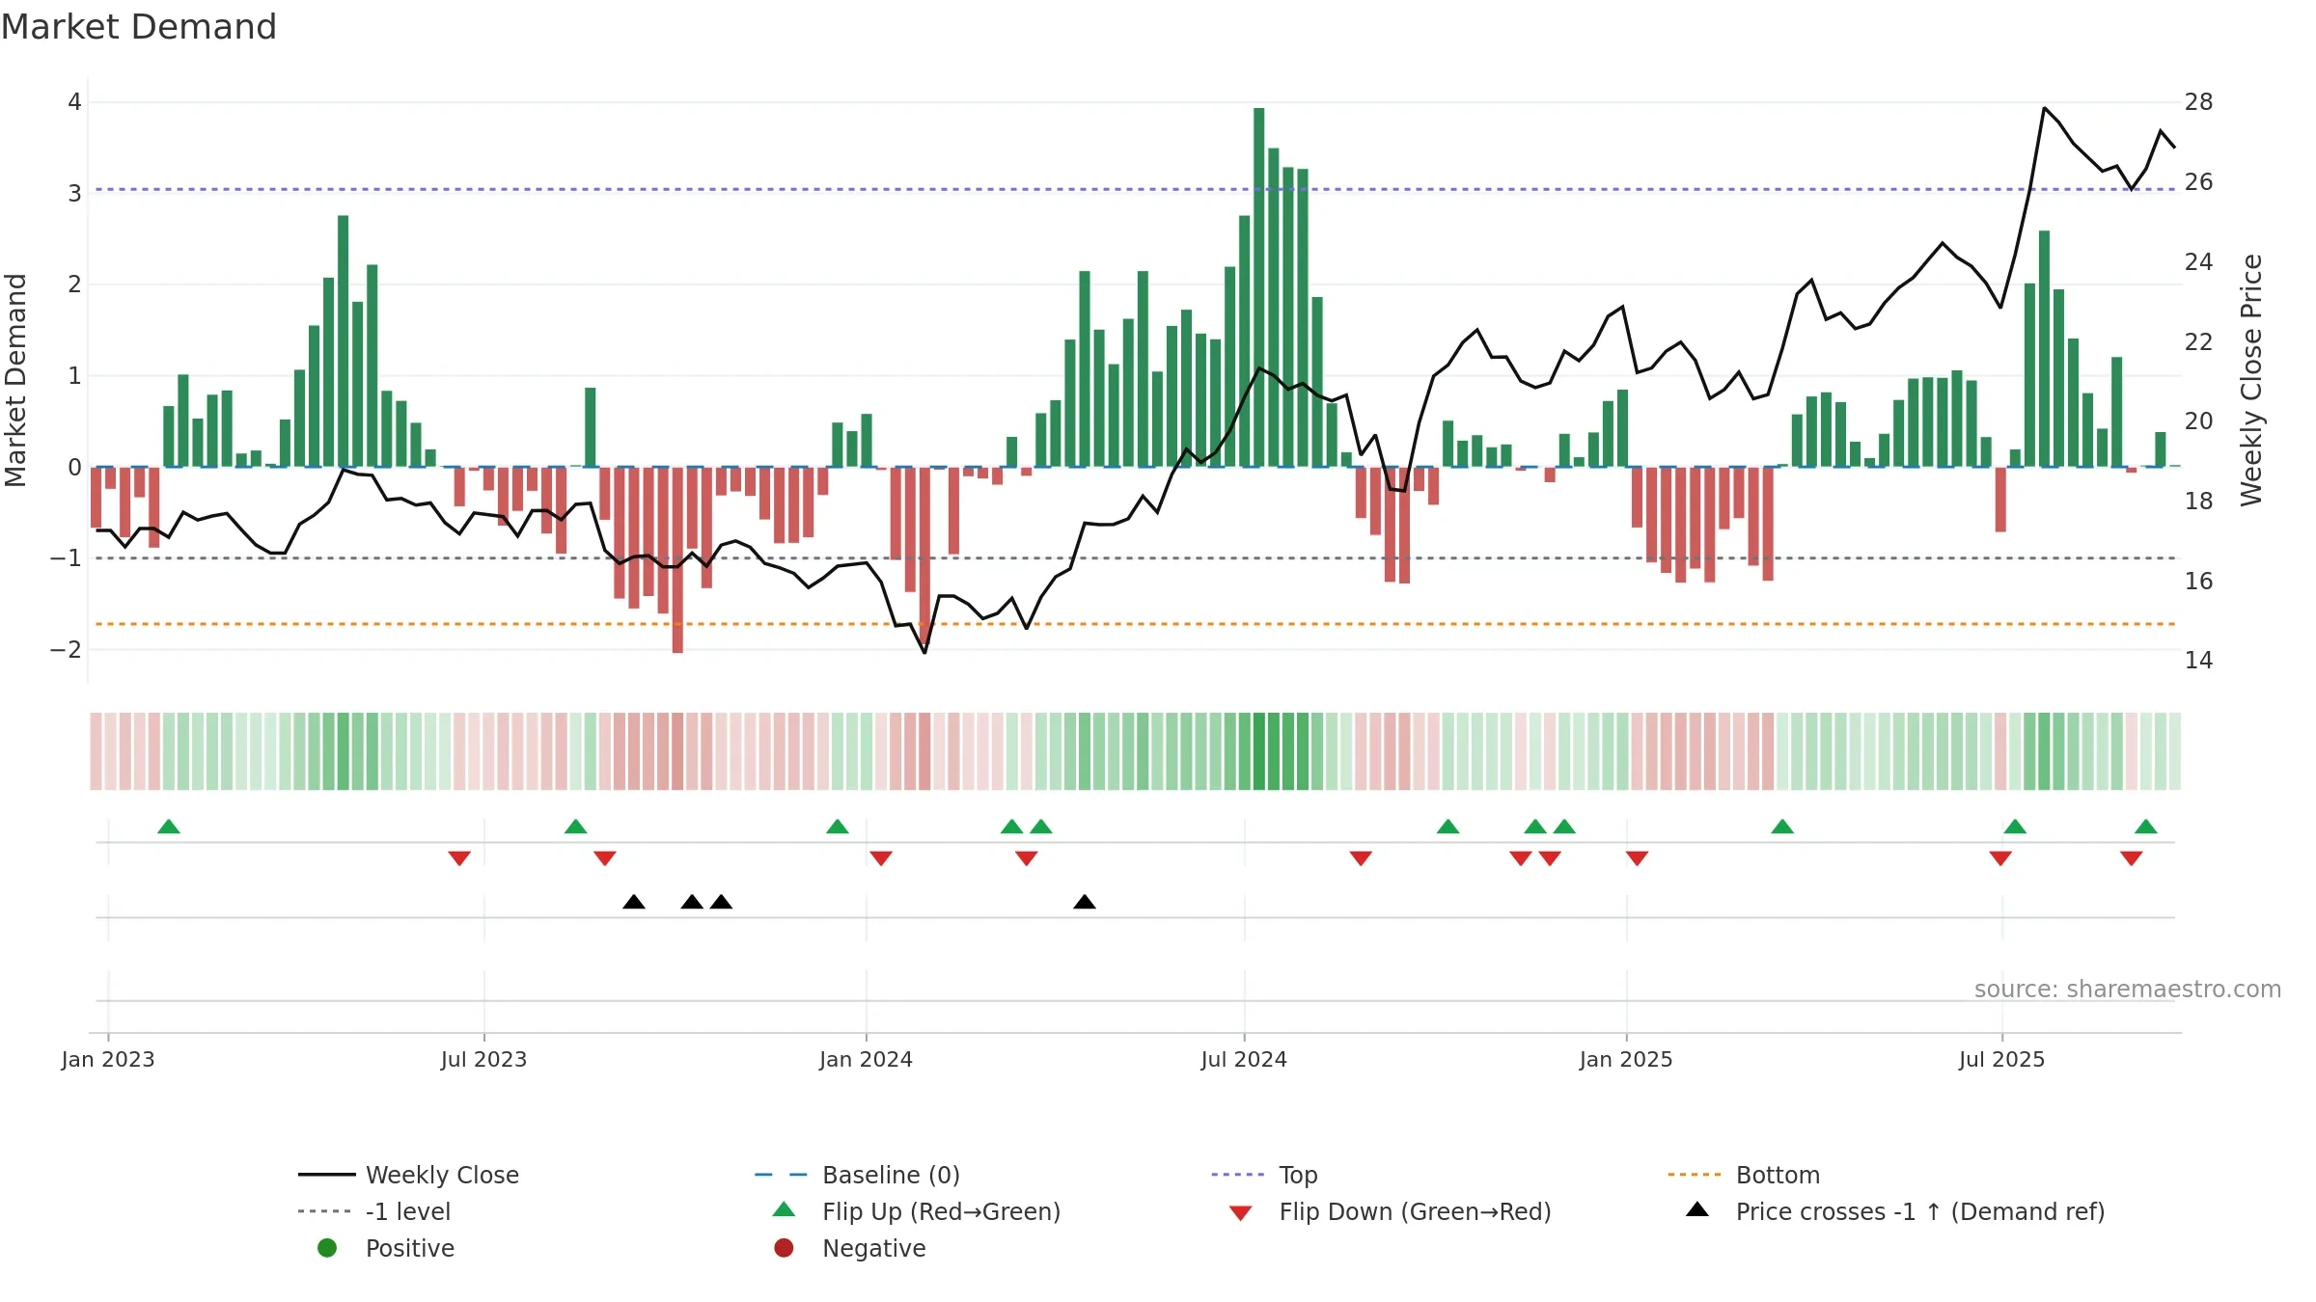Click the left axis value 4
Viewport: 2316px width, 1302px height.
coord(74,102)
